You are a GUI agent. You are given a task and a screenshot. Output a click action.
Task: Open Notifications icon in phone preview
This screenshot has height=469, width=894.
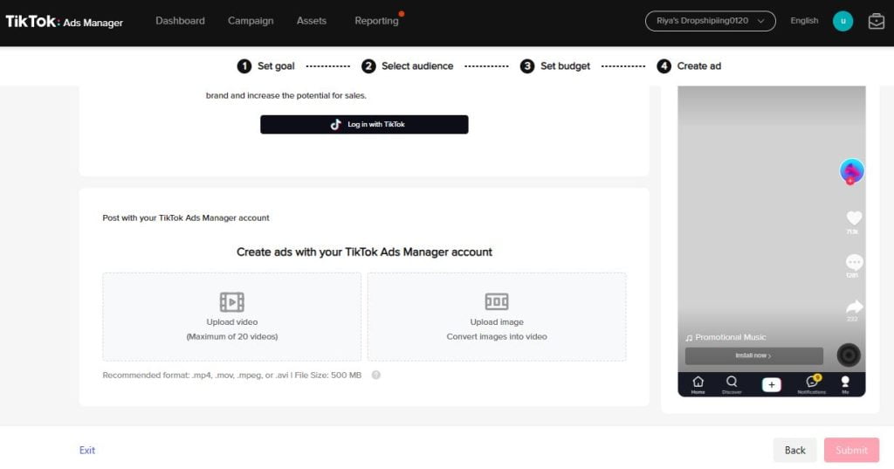(x=811, y=384)
